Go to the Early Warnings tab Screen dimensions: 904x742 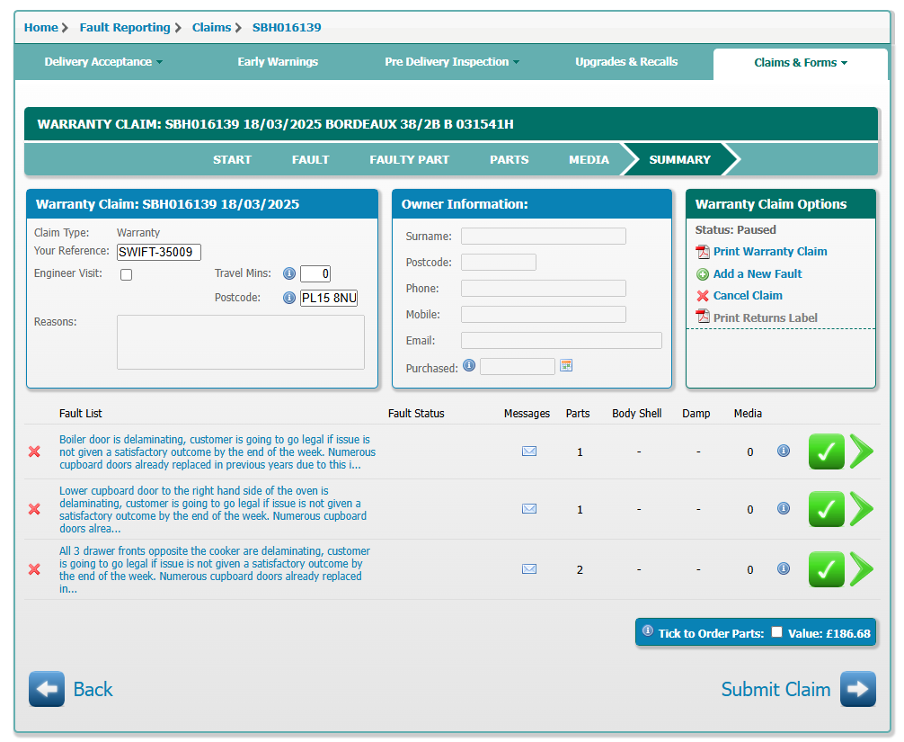(278, 62)
